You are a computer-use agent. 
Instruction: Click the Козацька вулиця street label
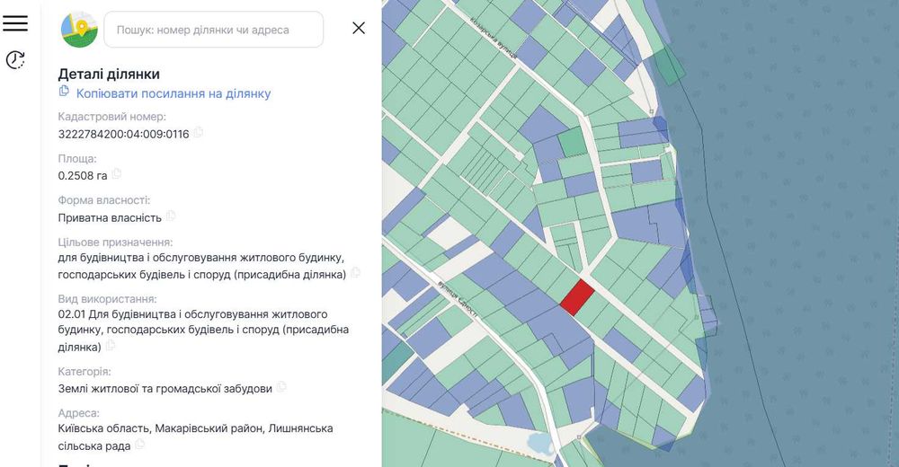pos(495,39)
